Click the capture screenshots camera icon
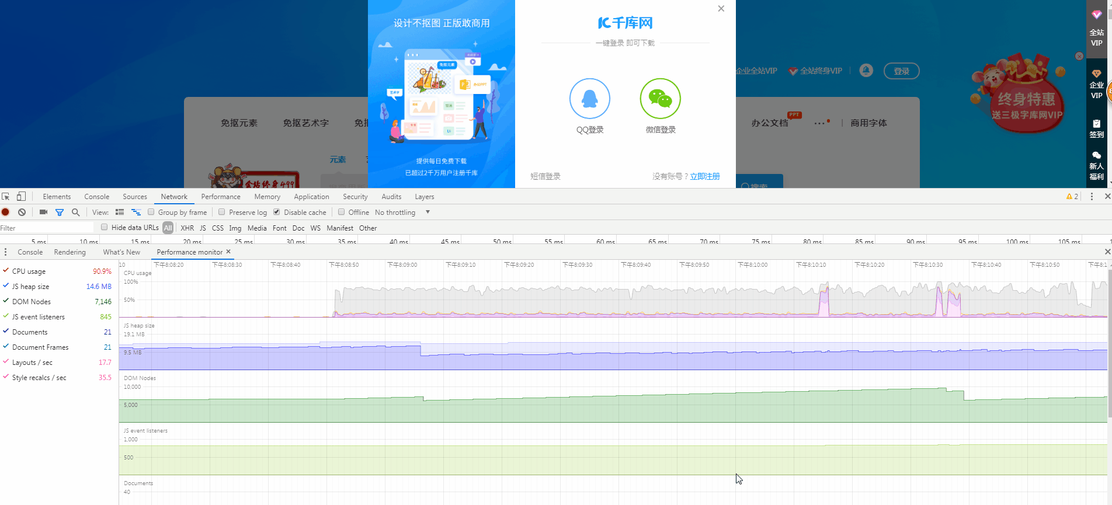 [x=43, y=213]
